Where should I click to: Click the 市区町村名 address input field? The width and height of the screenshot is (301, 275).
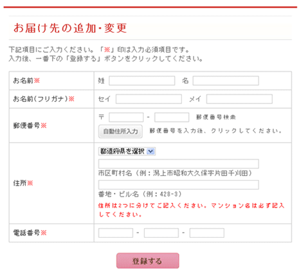179,164
